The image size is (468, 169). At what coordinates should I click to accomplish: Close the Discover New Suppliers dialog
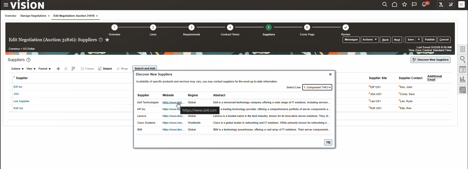point(330,74)
